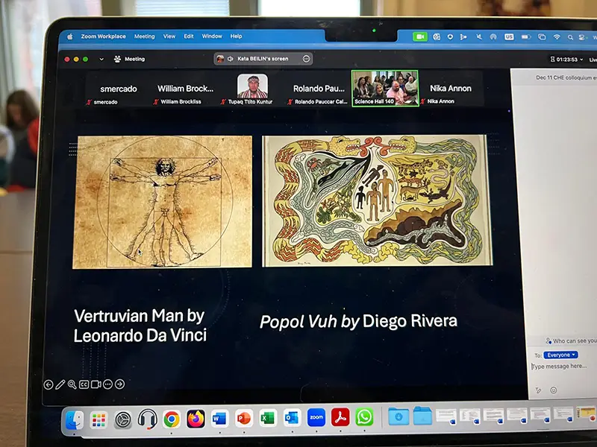The image size is (597, 447).
Task: Open Spotlight search in menu bar
Action: coord(570,37)
